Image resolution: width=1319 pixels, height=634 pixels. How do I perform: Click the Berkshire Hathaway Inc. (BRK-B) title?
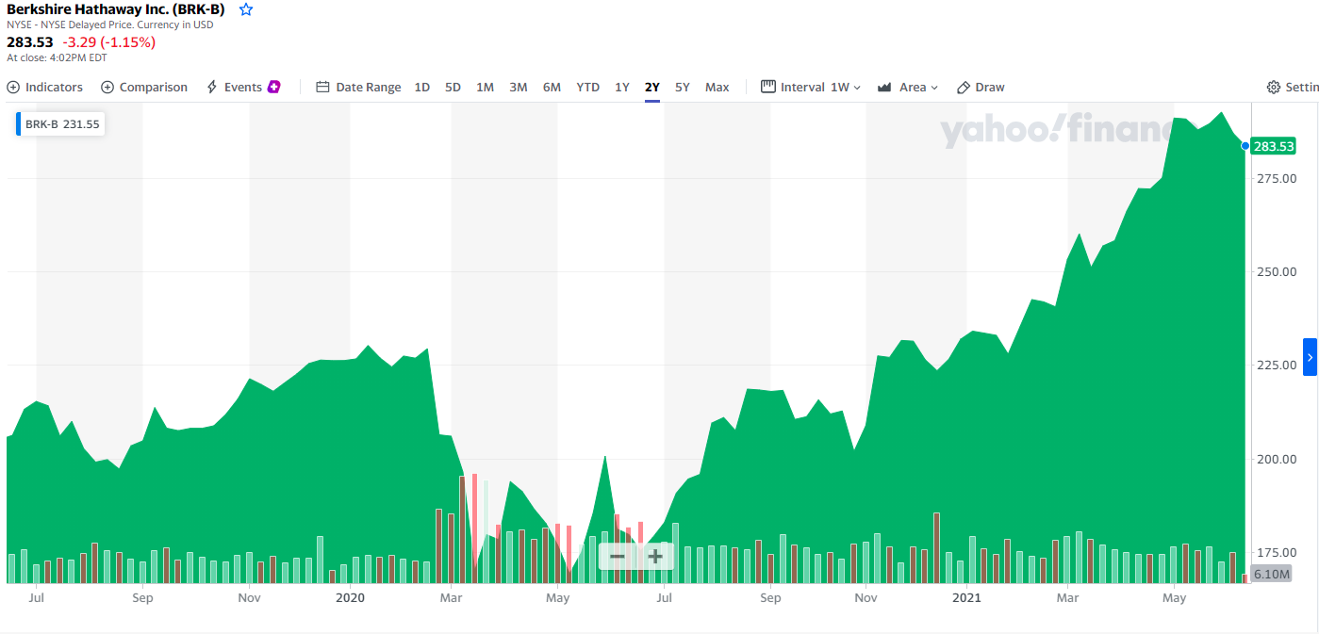116,9
